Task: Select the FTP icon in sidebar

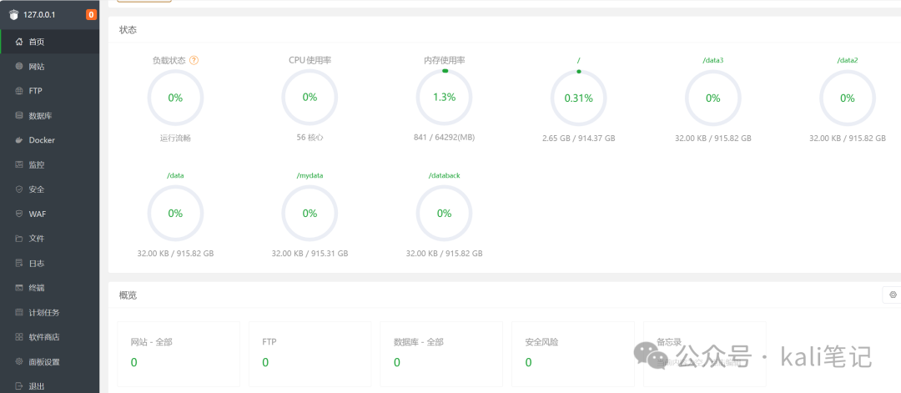Action: click(x=19, y=91)
